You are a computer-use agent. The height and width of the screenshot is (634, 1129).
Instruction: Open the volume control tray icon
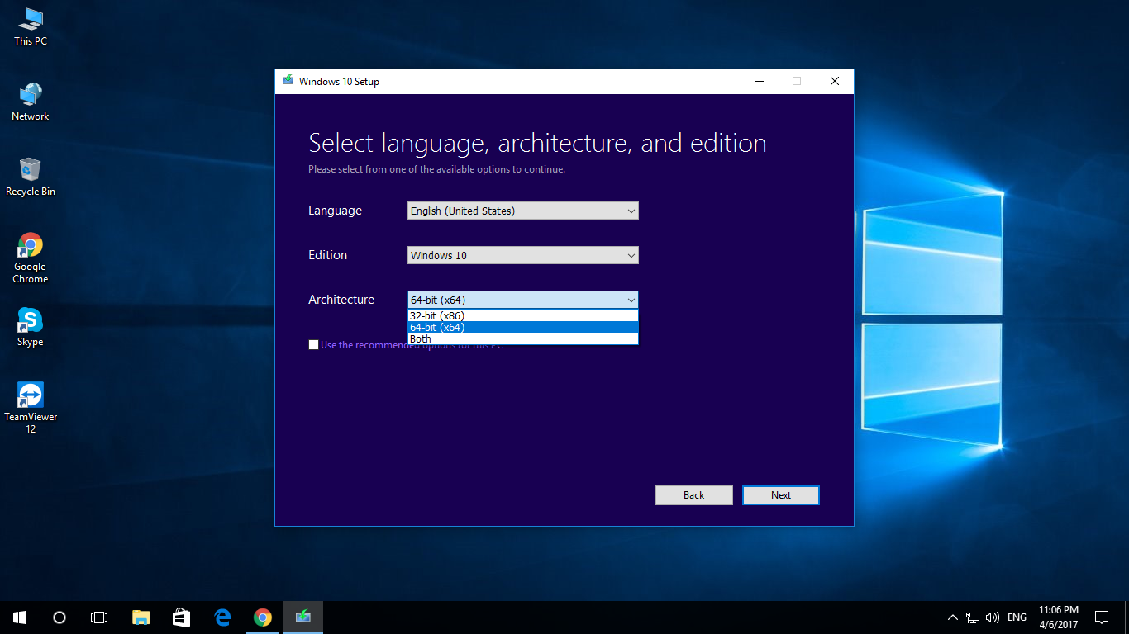(x=993, y=617)
